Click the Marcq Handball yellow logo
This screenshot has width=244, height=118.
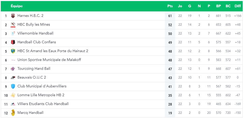pyautogui.click(x=13, y=113)
